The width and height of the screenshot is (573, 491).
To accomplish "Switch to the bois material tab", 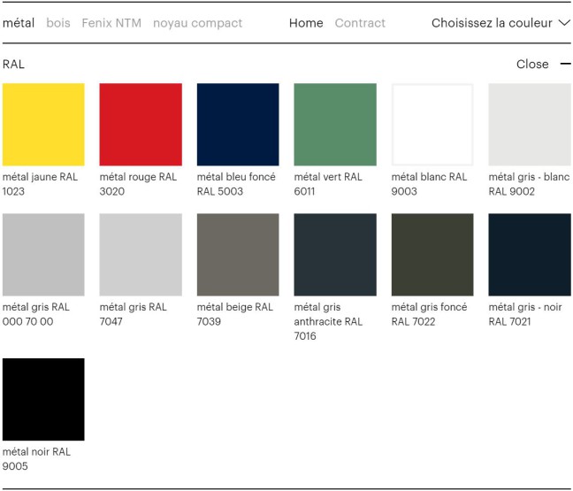I will 58,23.
